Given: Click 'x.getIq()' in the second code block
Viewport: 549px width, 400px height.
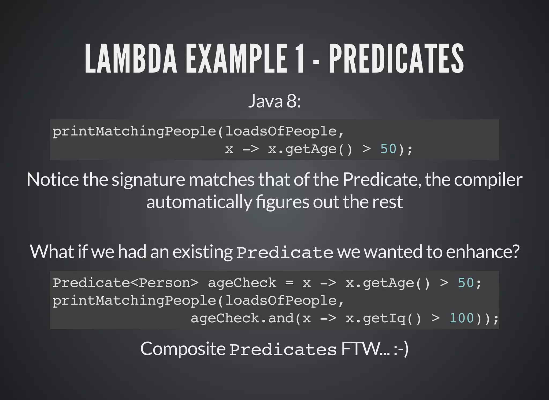Looking at the screenshot, I should point(384,318).
